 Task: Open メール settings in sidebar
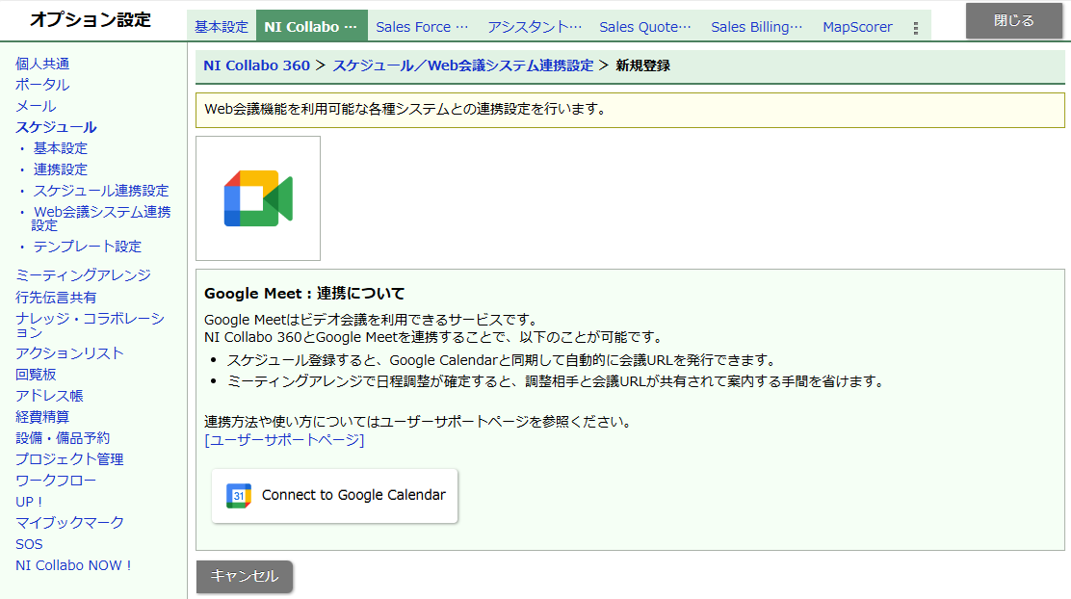point(36,106)
